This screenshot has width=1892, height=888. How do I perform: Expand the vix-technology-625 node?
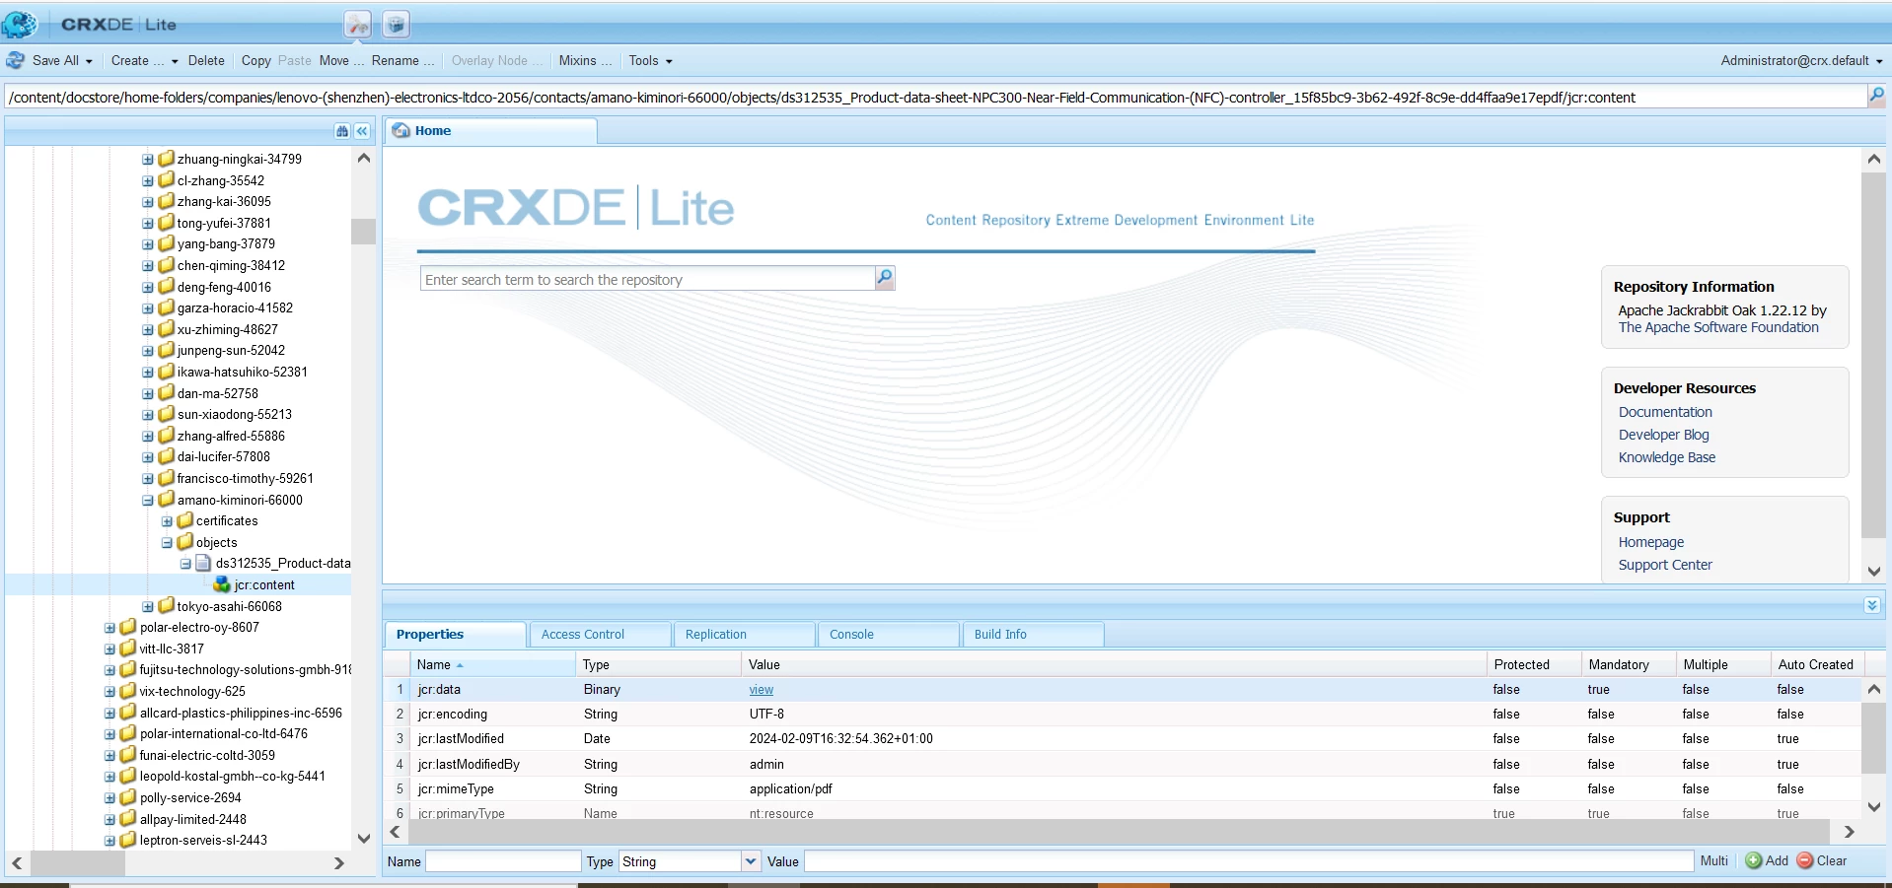click(x=109, y=692)
